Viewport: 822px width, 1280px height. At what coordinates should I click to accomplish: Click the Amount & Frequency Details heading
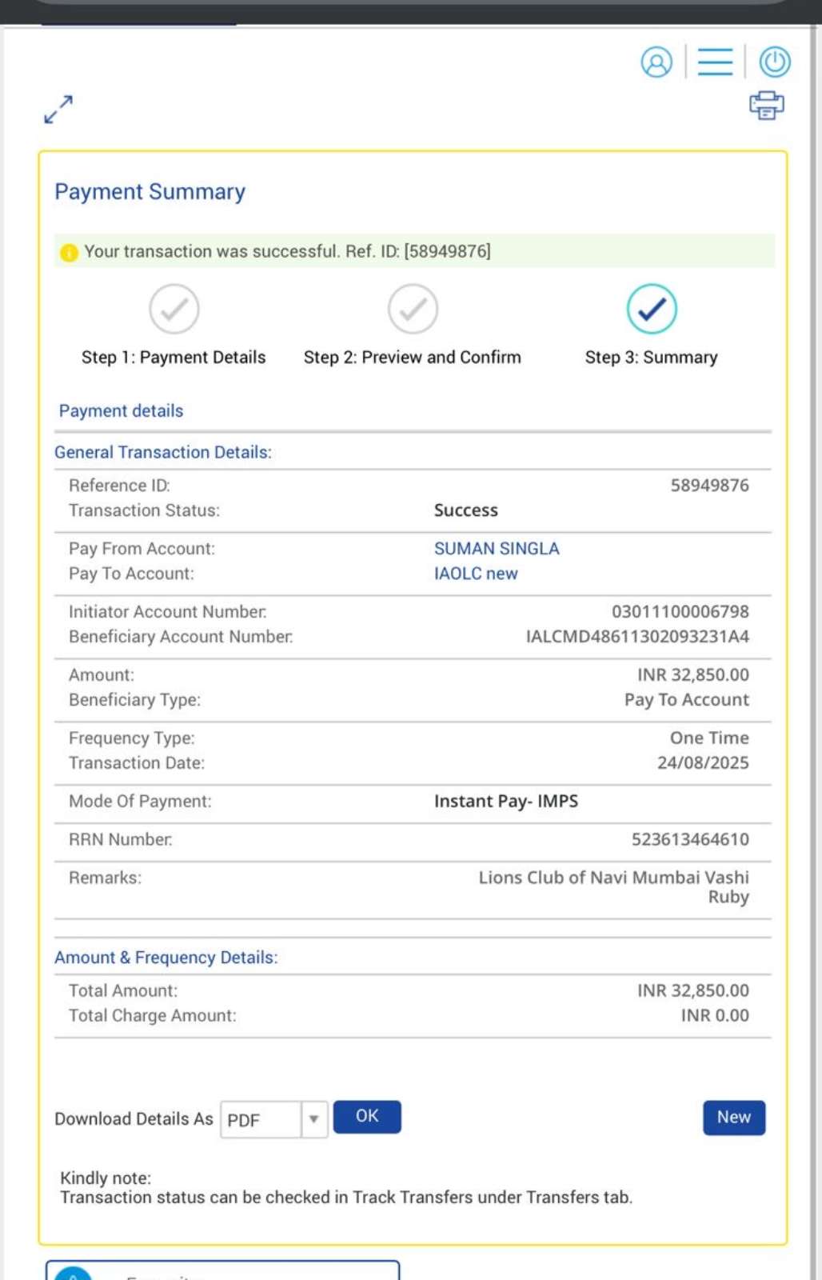point(166,958)
